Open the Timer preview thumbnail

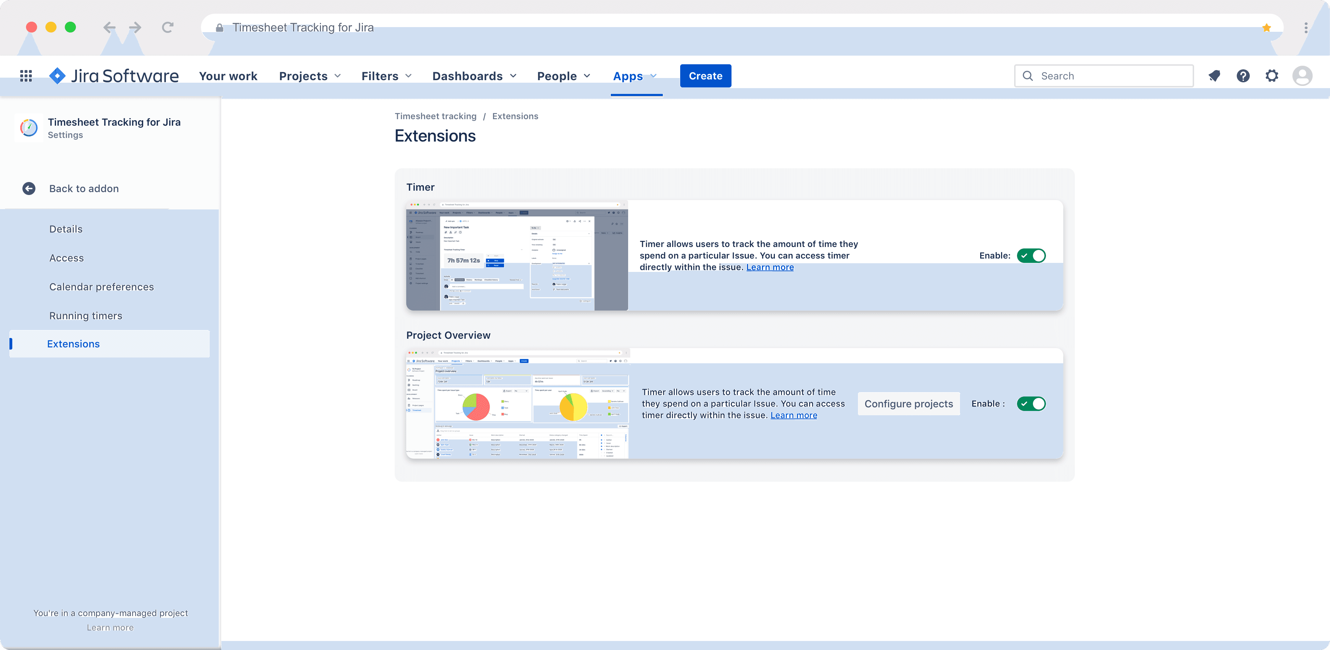(x=517, y=255)
